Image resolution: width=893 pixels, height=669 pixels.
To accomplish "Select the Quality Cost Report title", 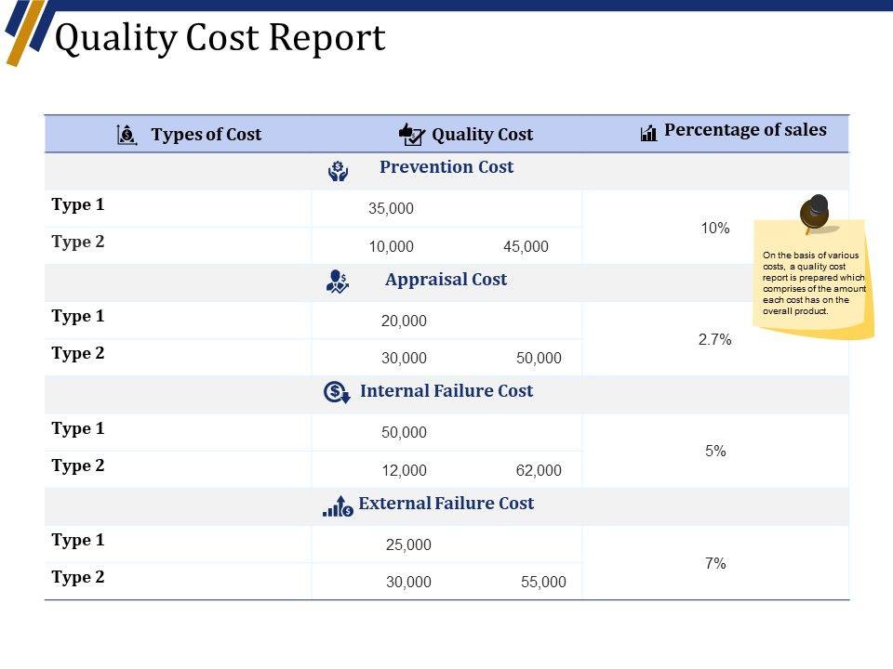I will pyautogui.click(x=220, y=38).
